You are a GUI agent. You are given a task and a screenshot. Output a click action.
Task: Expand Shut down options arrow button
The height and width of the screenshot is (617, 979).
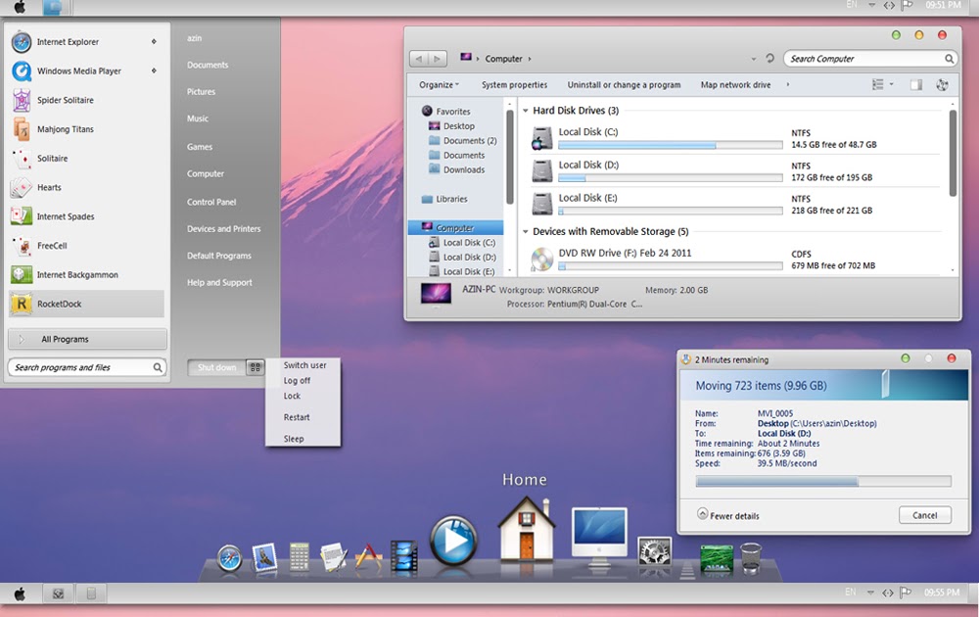point(256,367)
